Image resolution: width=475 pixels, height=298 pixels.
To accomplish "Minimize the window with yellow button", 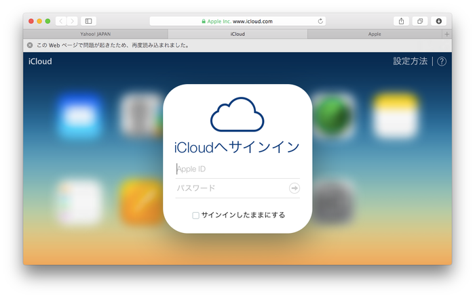I will click(39, 21).
